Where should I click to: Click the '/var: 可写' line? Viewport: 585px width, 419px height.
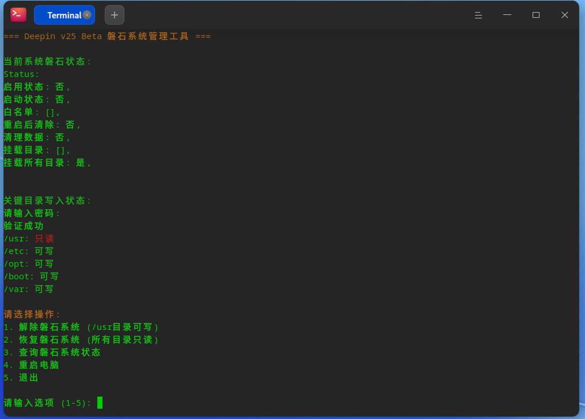point(29,289)
